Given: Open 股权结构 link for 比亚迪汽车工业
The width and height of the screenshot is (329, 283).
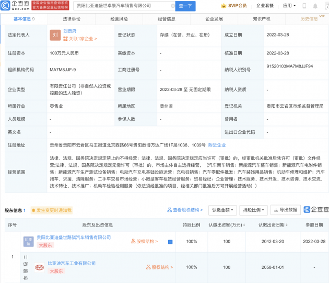Looking at the screenshot, I should (x=159, y=267).
